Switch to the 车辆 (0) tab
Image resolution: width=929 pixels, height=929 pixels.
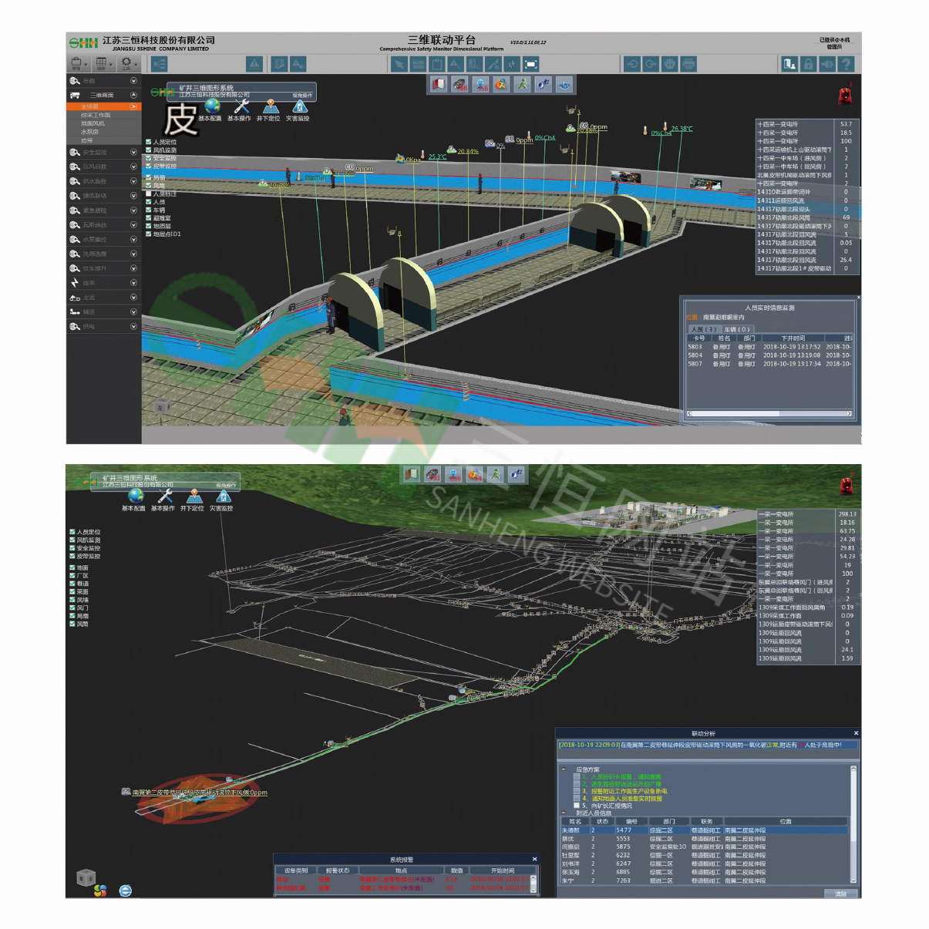[x=737, y=329]
